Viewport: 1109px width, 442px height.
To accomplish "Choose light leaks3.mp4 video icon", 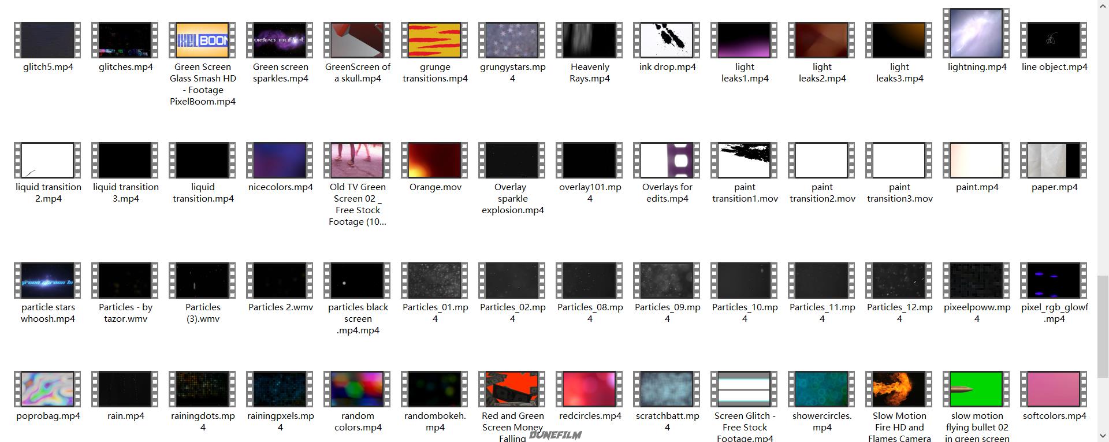I will (x=899, y=40).
